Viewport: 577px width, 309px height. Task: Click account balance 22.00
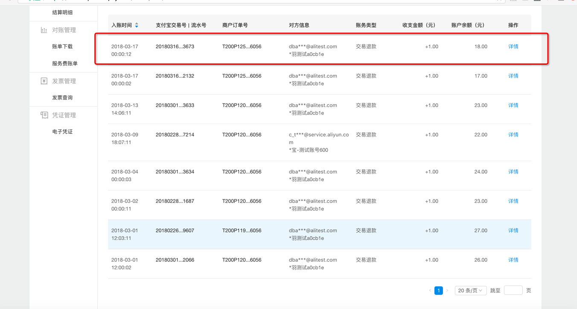click(481, 135)
